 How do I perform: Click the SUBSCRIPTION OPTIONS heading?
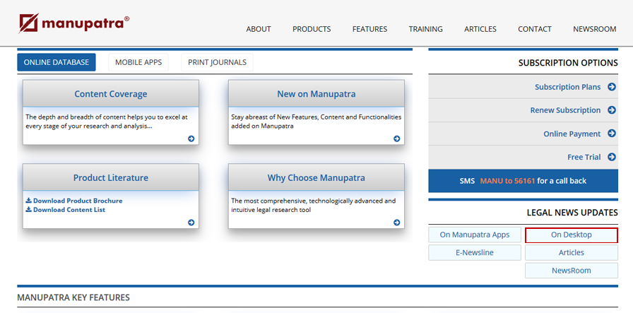click(568, 63)
